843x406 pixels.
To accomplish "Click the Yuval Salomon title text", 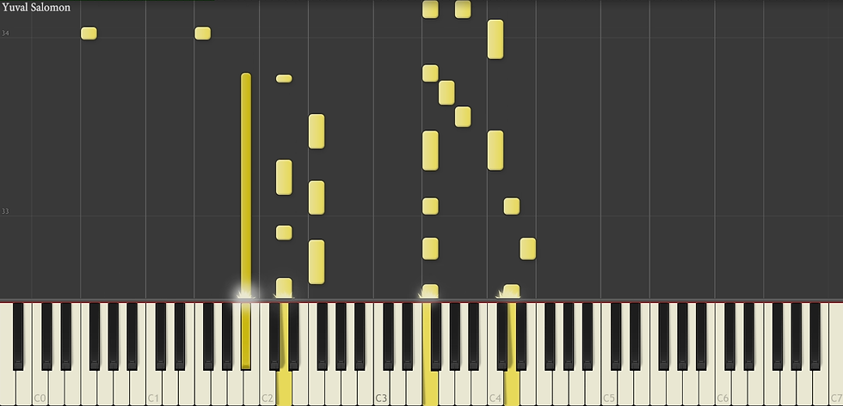I will click(36, 8).
